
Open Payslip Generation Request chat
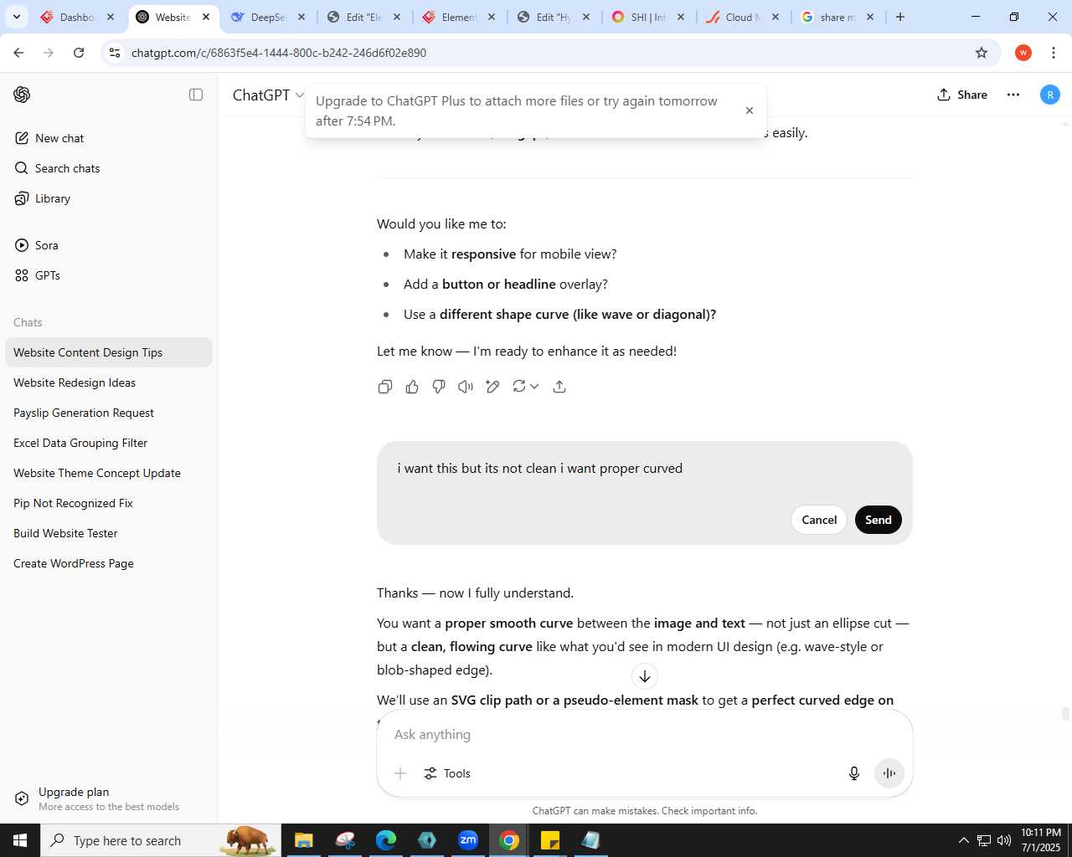(109, 413)
